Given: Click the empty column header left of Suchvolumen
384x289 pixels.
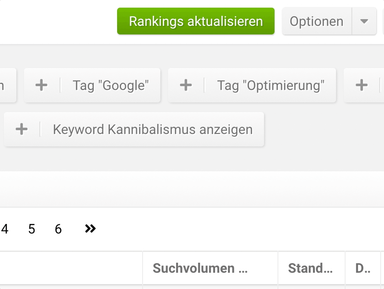Looking at the screenshot, I should click(71, 268).
